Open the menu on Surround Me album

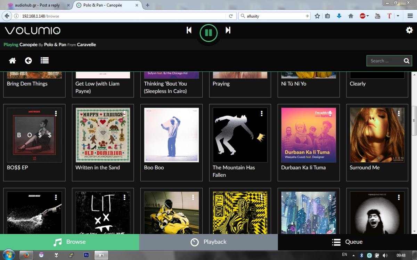click(x=399, y=113)
